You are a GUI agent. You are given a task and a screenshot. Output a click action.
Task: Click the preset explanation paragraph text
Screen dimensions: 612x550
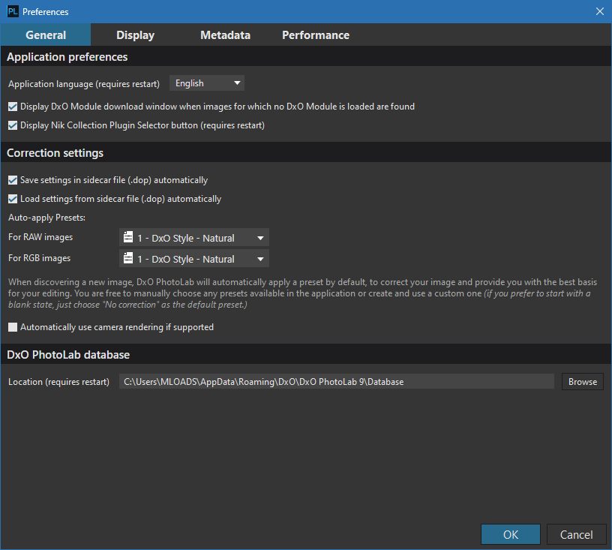(303, 293)
